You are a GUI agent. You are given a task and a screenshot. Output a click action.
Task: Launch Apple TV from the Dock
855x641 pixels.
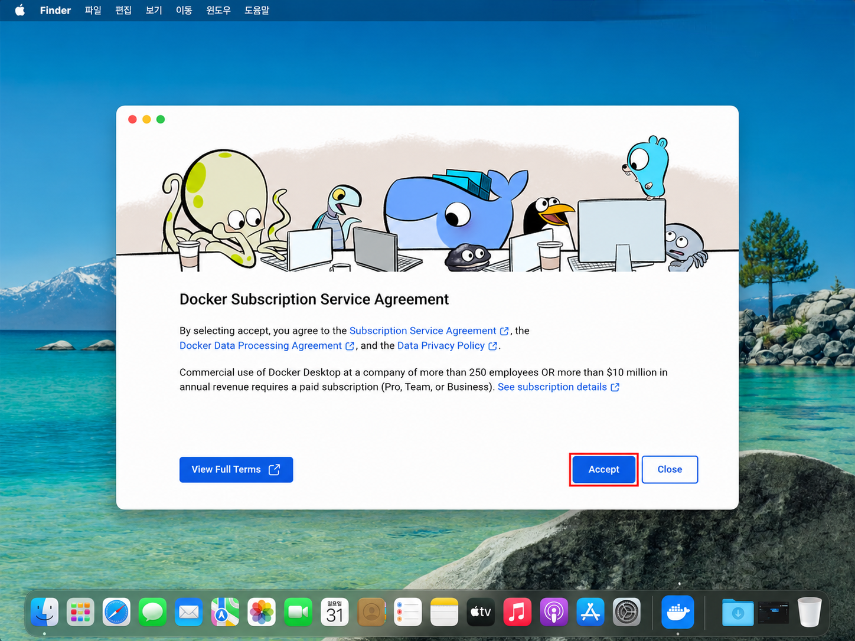click(x=481, y=612)
